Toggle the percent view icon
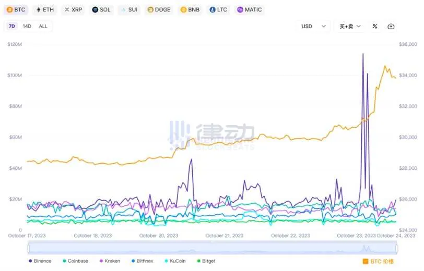This screenshot has height=271, width=424. tap(375, 27)
